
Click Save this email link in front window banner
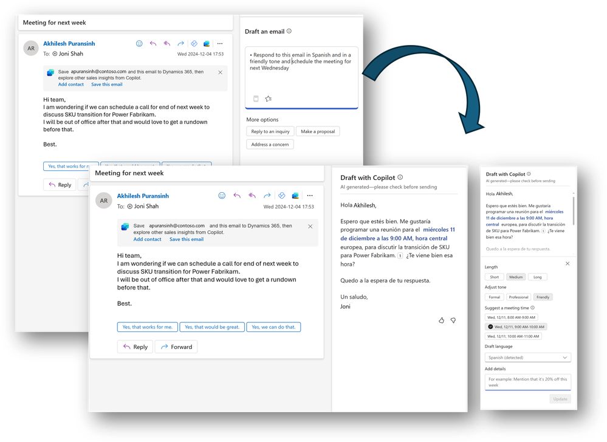[x=186, y=240]
